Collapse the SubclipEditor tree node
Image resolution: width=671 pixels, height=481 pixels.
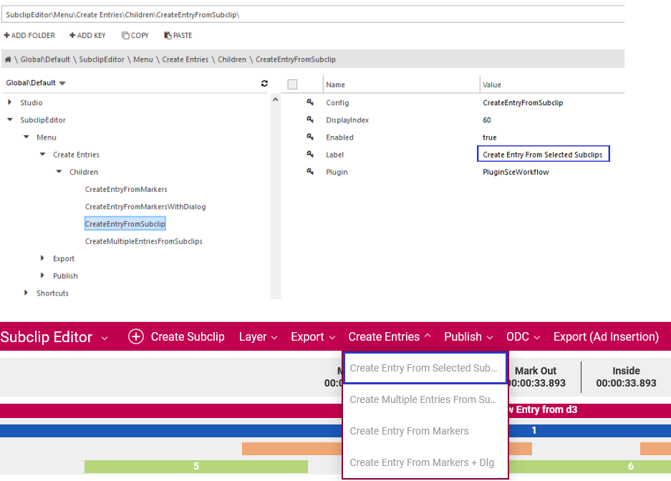[10, 120]
